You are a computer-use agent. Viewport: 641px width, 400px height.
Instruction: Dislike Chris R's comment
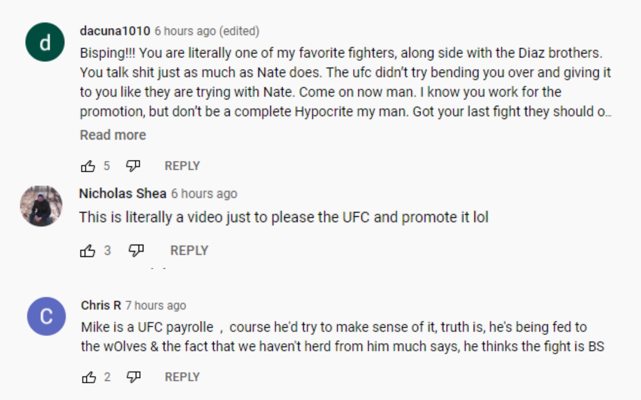coord(134,377)
